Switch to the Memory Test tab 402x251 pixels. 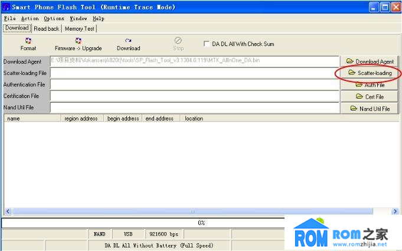[x=79, y=28]
